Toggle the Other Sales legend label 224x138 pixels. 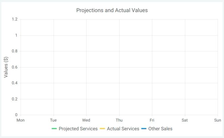[x=160, y=129]
